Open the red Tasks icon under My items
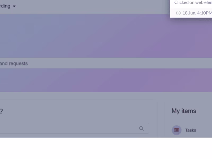Viewport: 212px width, 159px height. pyautogui.click(x=176, y=130)
